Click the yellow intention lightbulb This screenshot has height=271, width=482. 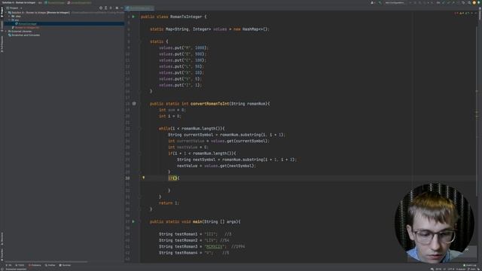143,178
